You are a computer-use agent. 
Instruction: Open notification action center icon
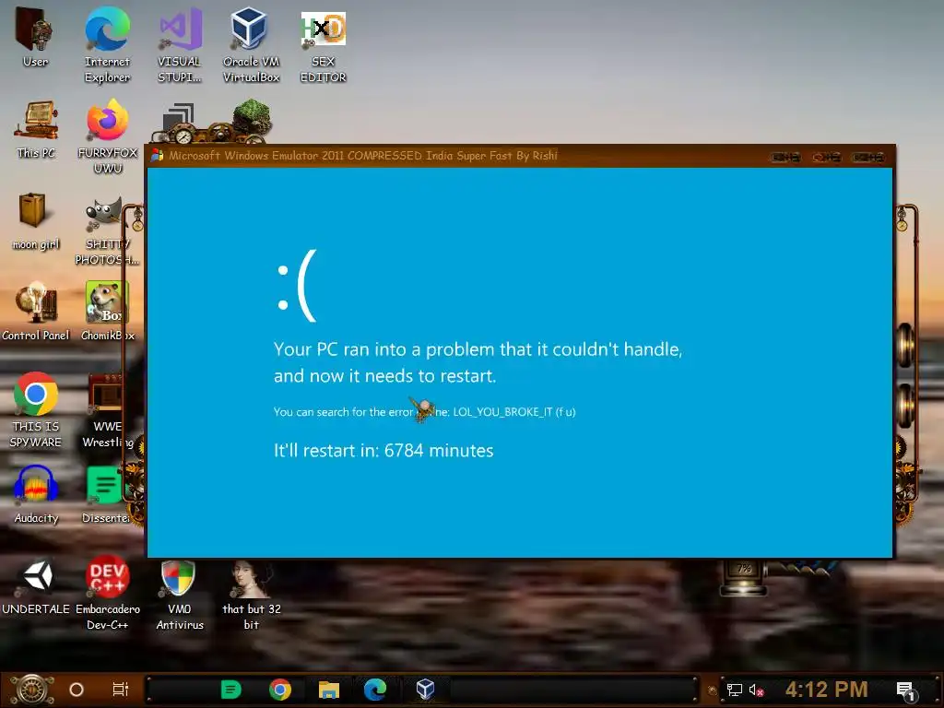click(x=906, y=690)
